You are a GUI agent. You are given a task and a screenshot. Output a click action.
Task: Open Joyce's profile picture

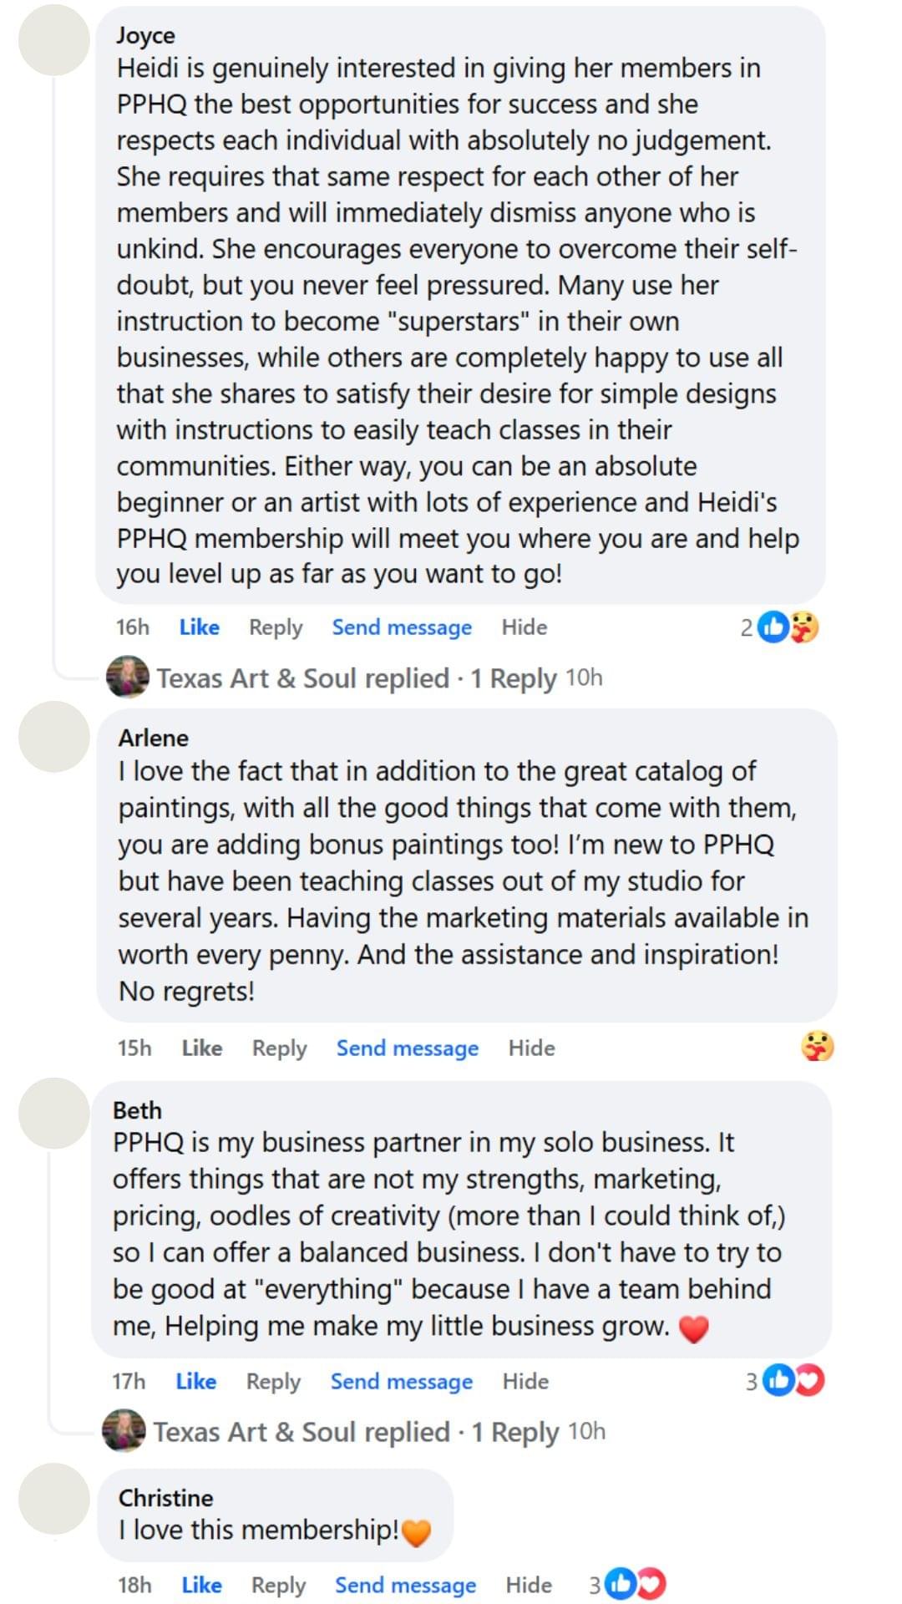pos(54,40)
